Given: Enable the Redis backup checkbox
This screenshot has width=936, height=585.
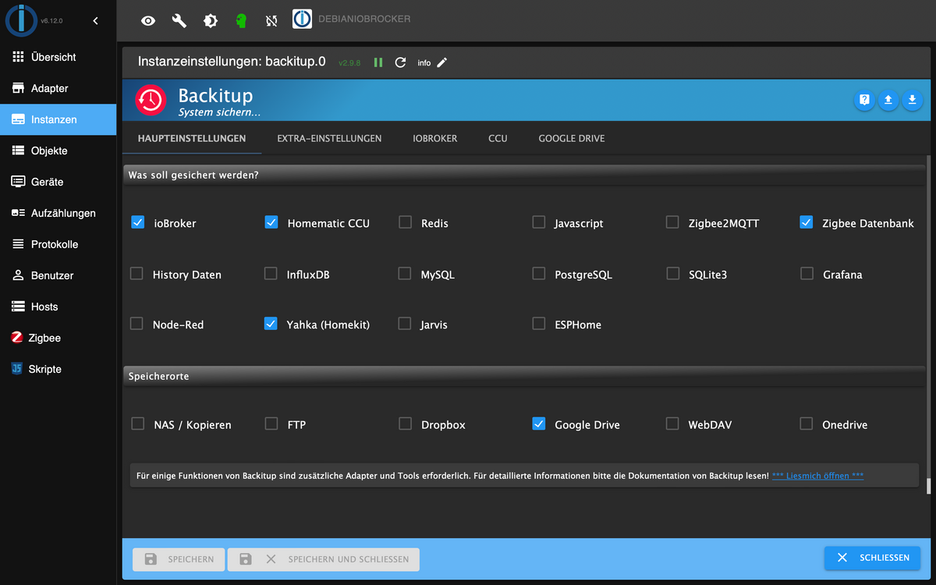Looking at the screenshot, I should (x=405, y=222).
